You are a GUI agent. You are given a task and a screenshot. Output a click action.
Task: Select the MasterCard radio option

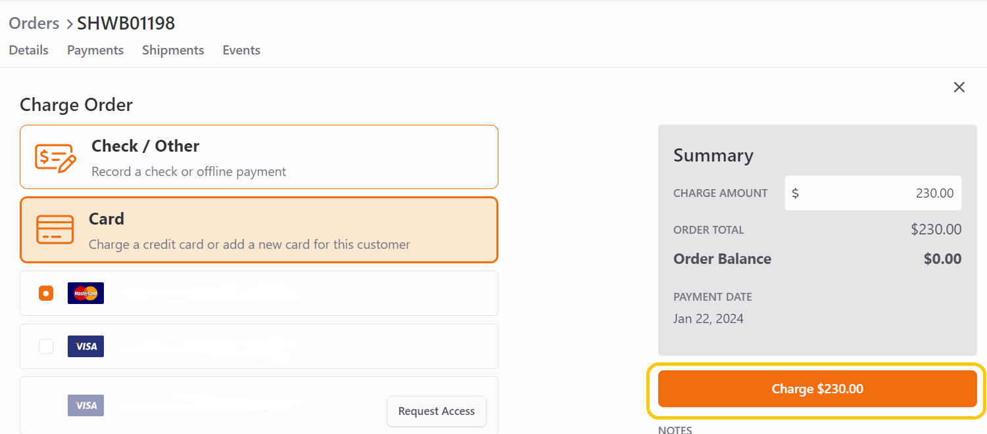tap(46, 293)
